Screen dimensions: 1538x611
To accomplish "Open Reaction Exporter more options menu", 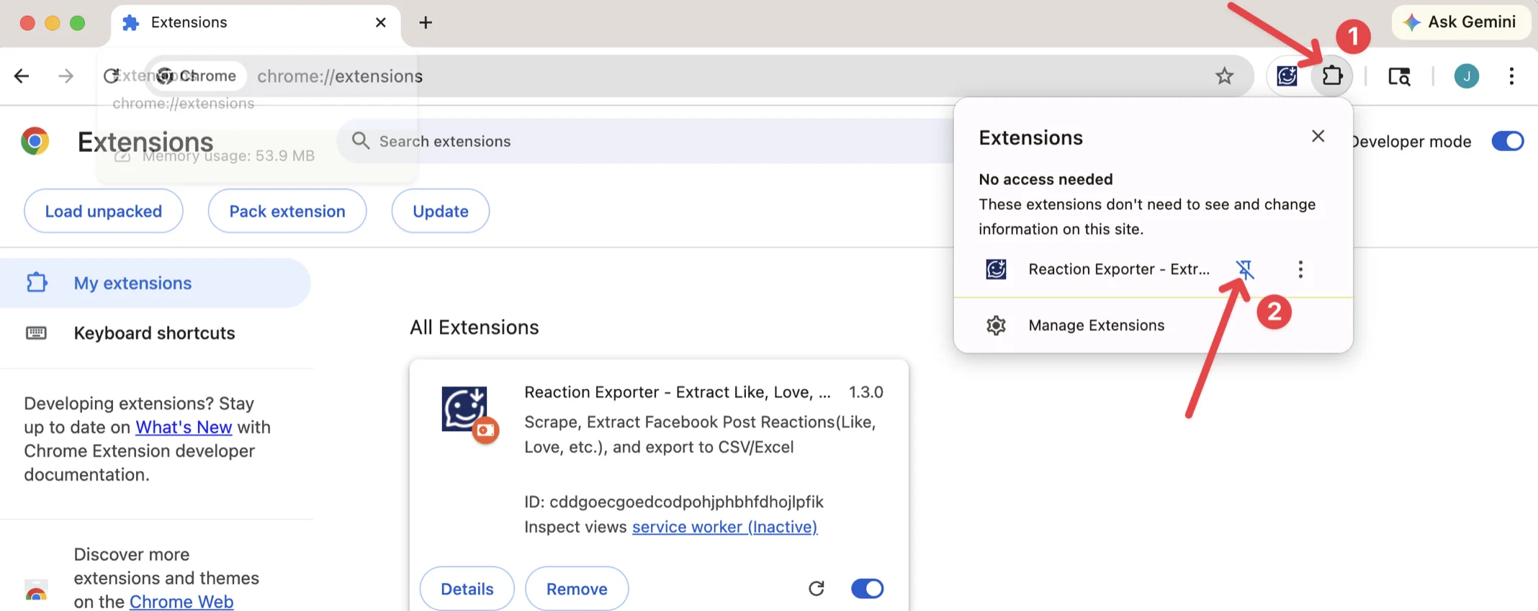I will click(1300, 269).
